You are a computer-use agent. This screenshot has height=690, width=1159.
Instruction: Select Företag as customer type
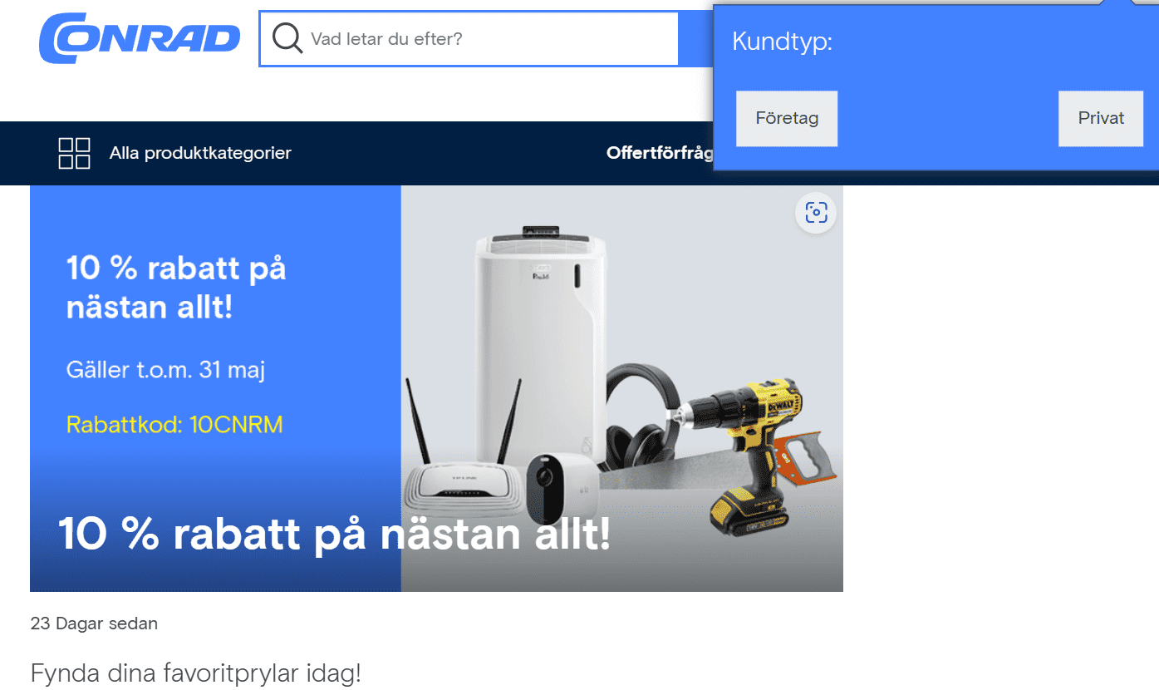click(x=786, y=119)
